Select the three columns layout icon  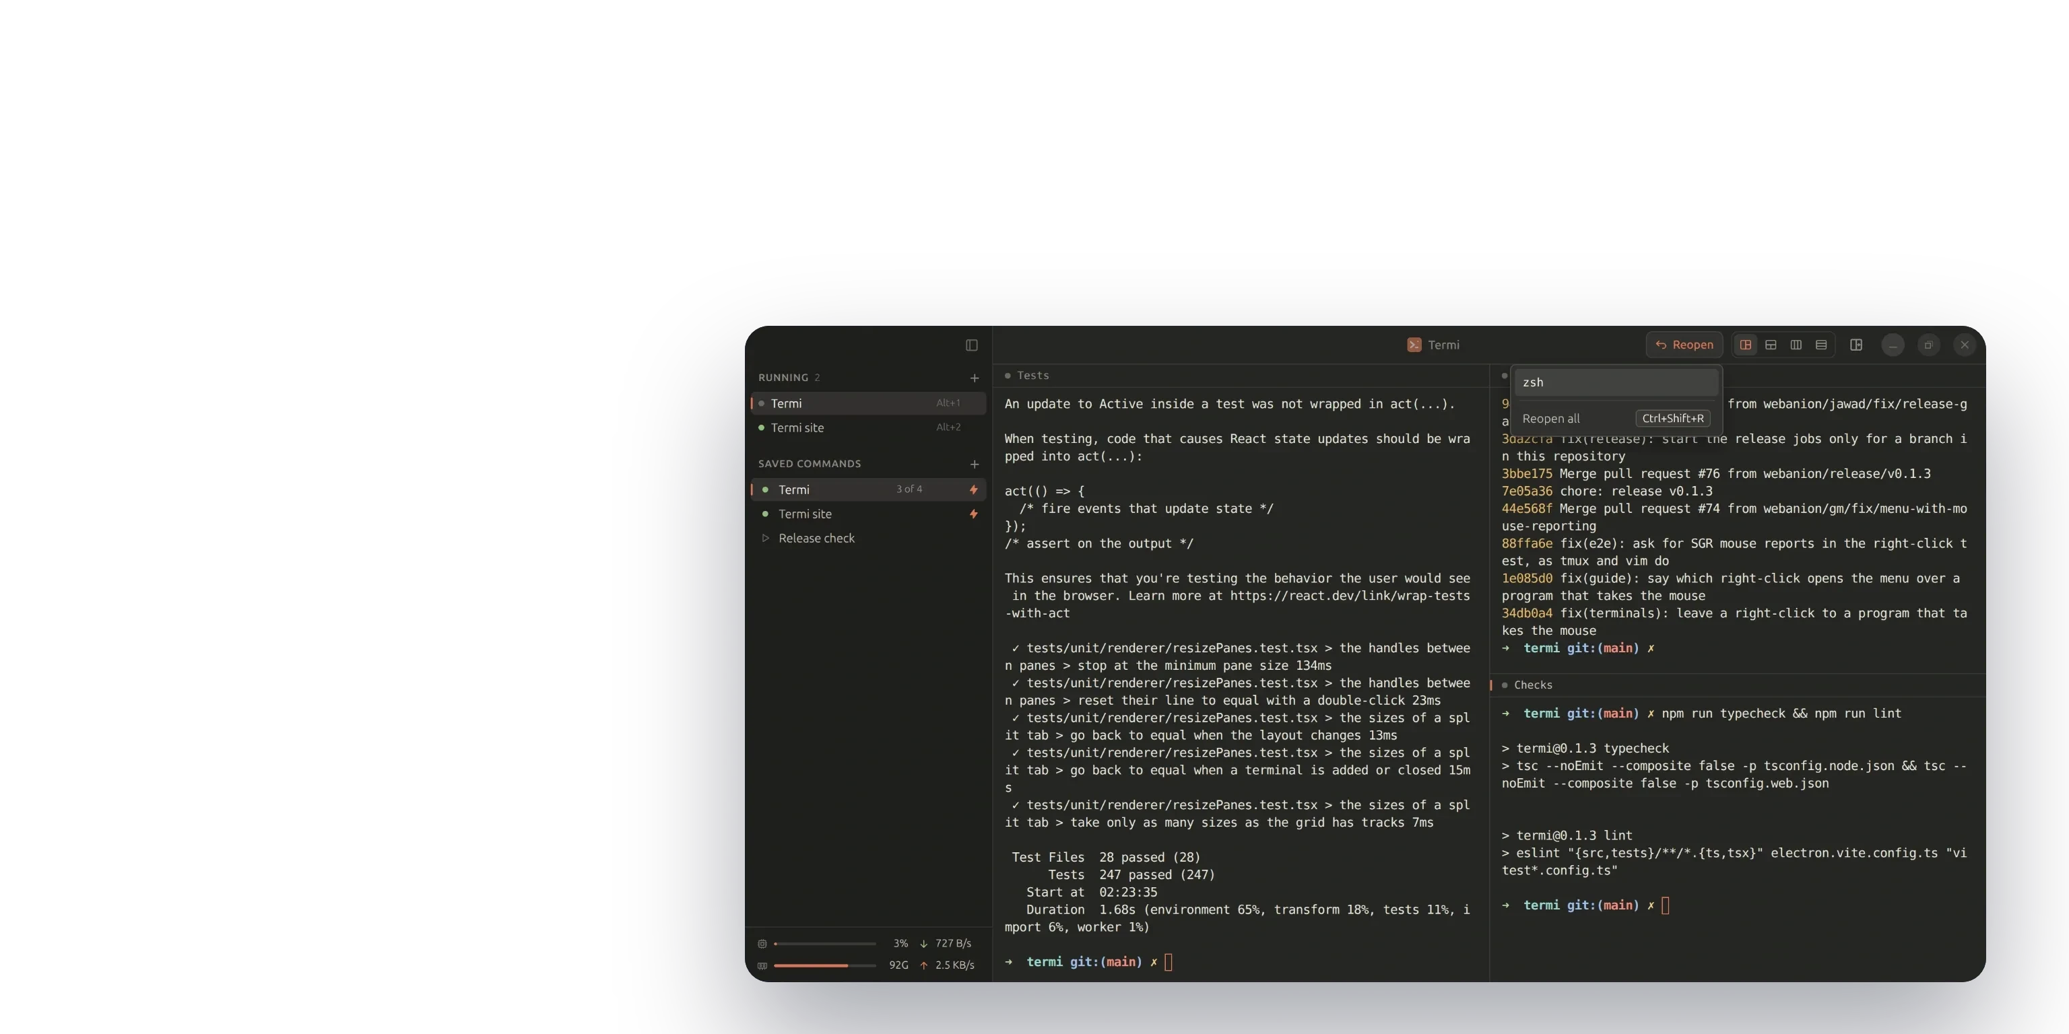pos(1796,345)
